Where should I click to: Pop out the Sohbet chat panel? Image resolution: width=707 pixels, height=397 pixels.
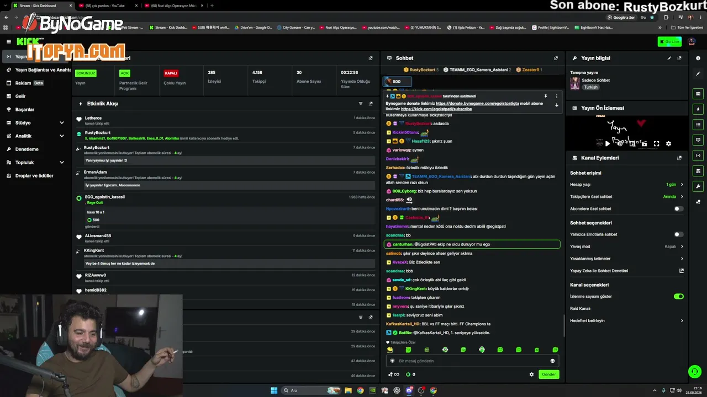tap(556, 58)
